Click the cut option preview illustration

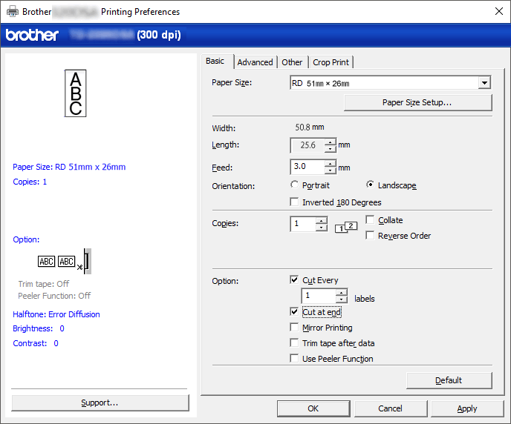pos(65,262)
